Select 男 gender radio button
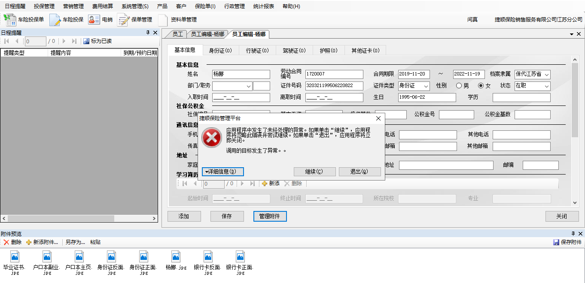 pyautogui.click(x=459, y=86)
